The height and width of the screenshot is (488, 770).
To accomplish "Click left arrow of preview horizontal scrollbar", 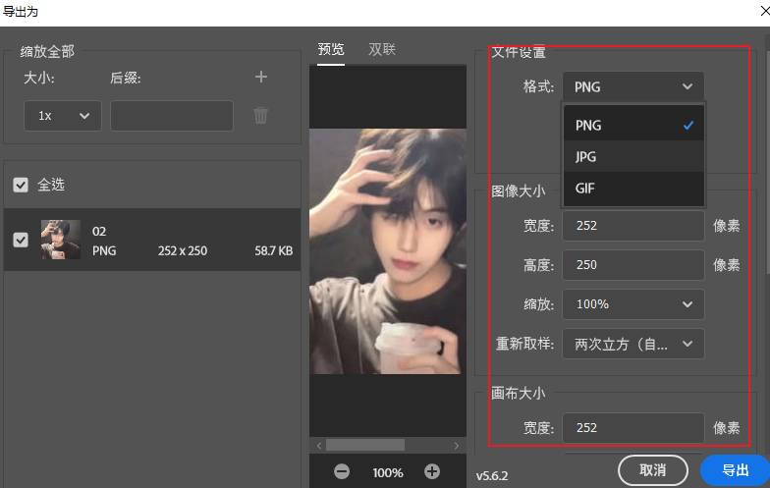I will pos(319,446).
